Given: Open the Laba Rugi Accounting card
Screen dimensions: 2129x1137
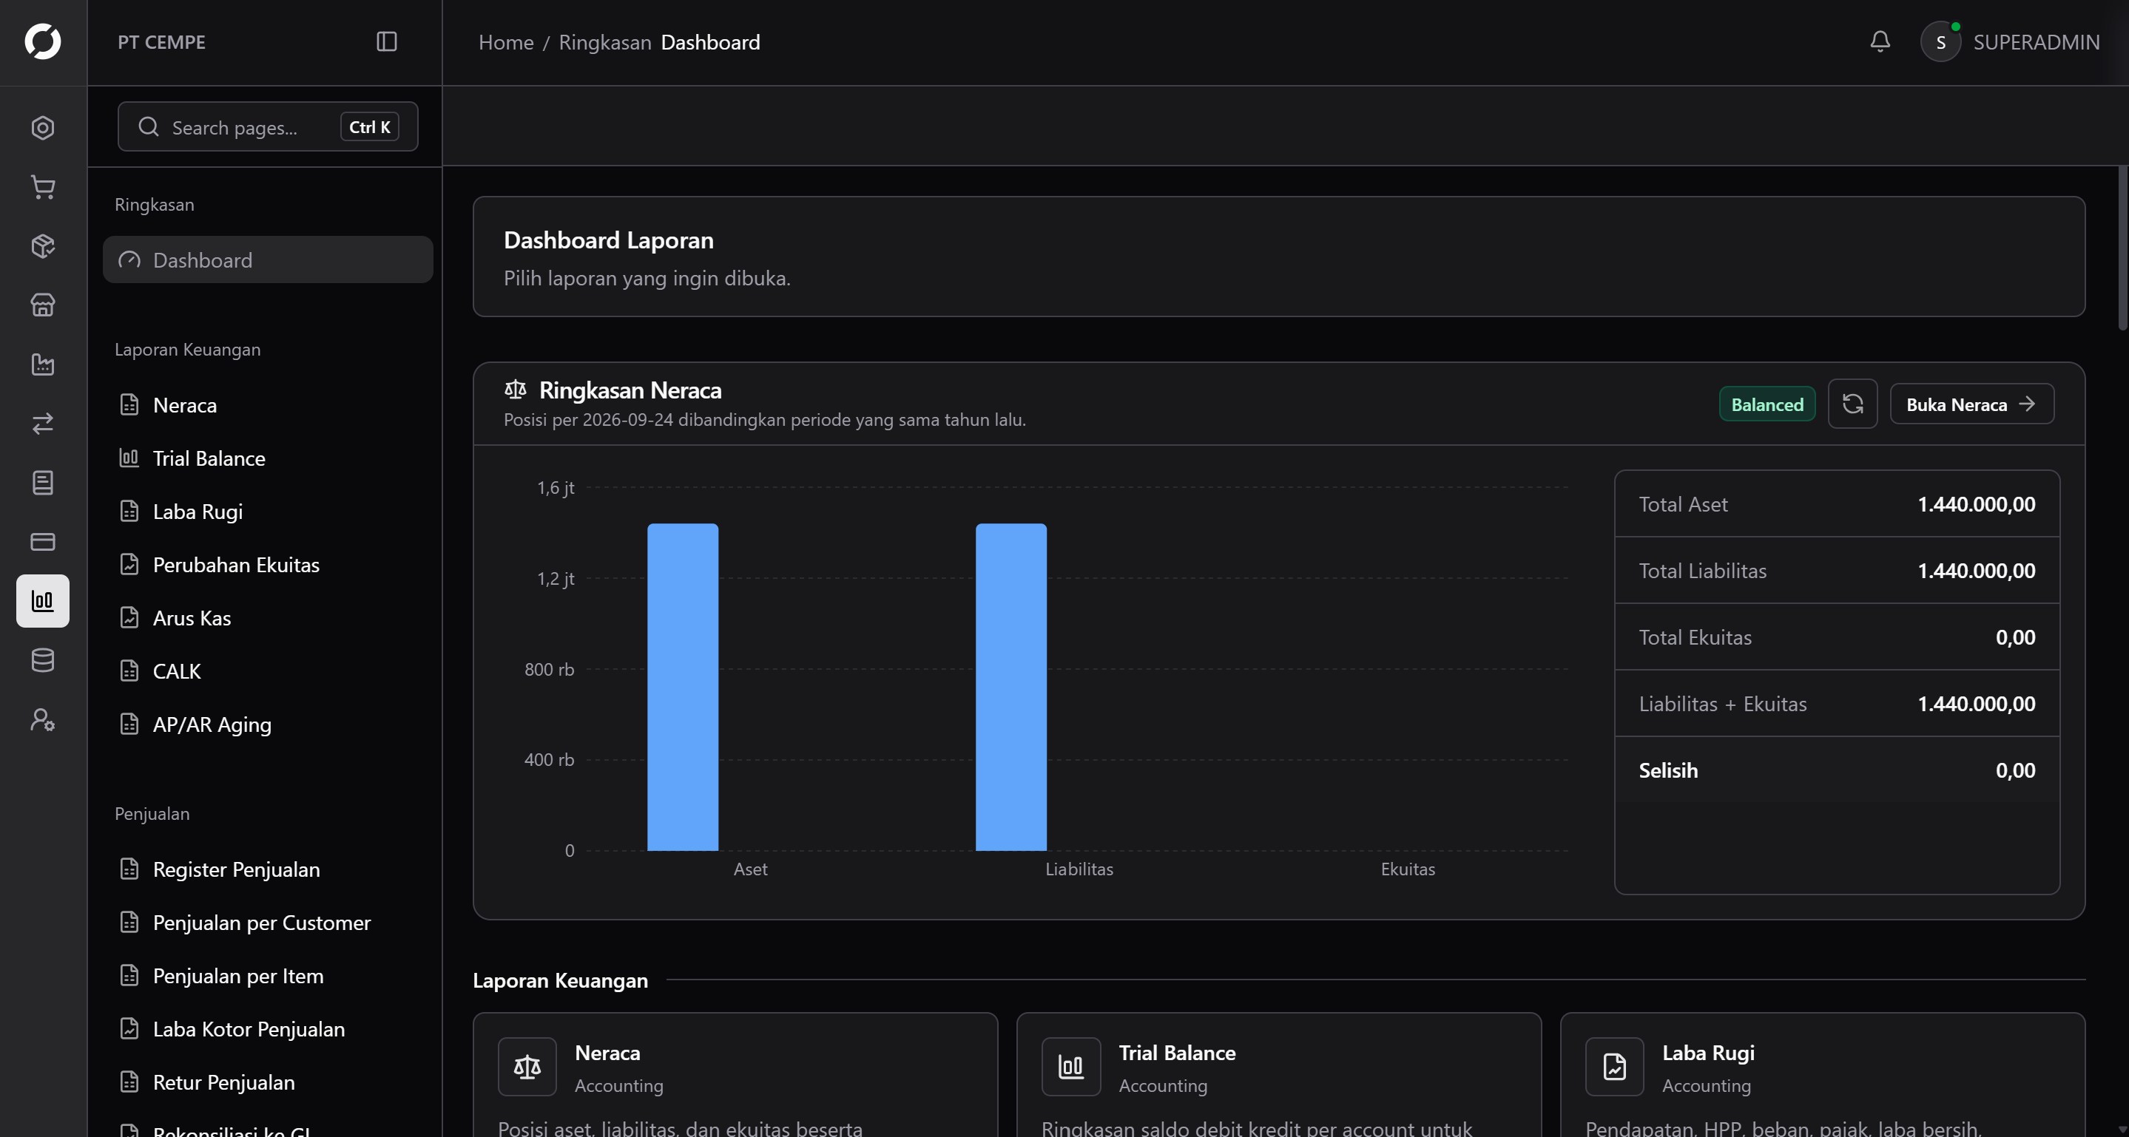Looking at the screenshot, I should click(1823, 1074).
